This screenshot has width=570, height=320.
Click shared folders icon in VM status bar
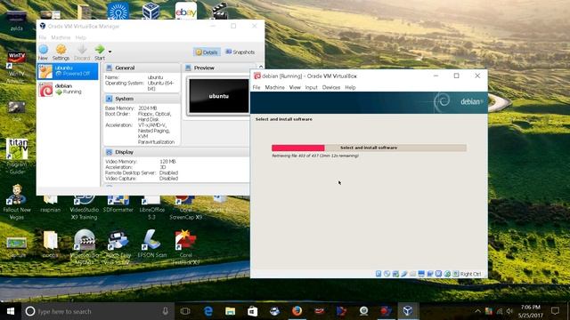click(412, 274)
